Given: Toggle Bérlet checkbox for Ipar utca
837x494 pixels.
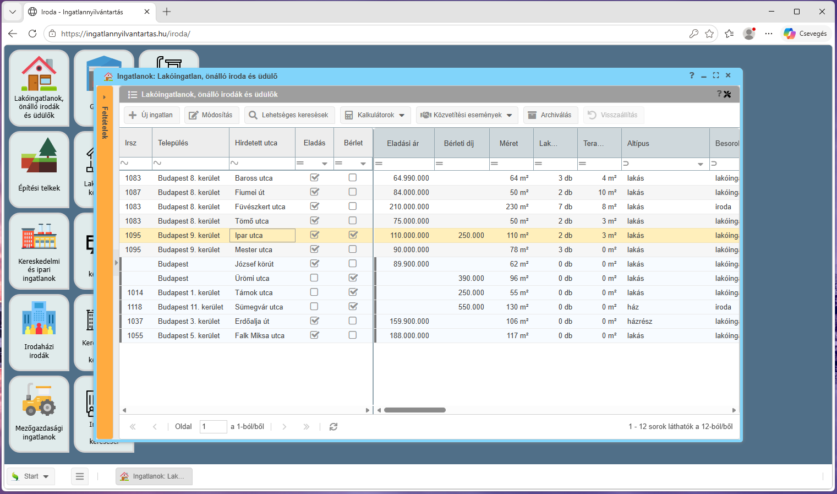Looking at the screenshot, I should [x=353, y=235].
